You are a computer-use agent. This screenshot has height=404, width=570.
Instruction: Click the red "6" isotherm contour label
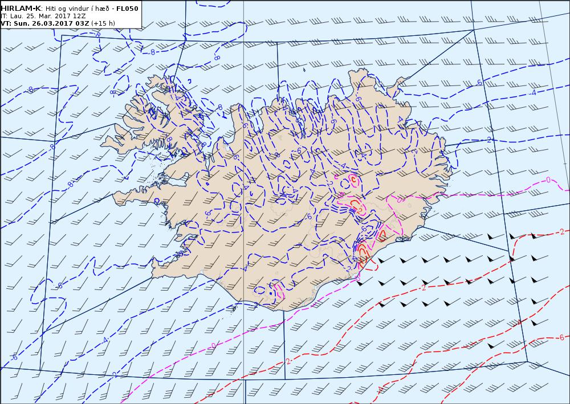tap(561, 337)
